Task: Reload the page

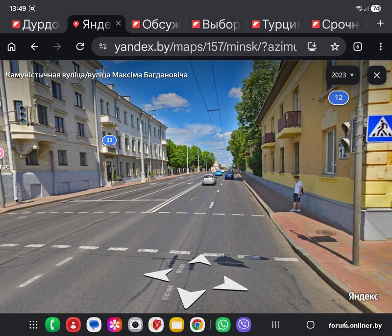Action: (x=80, y=46)
